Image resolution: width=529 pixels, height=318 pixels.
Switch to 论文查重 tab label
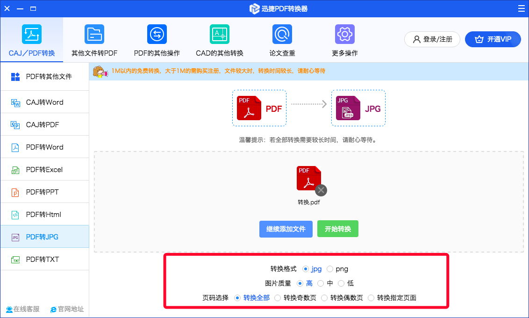point(282,53)
